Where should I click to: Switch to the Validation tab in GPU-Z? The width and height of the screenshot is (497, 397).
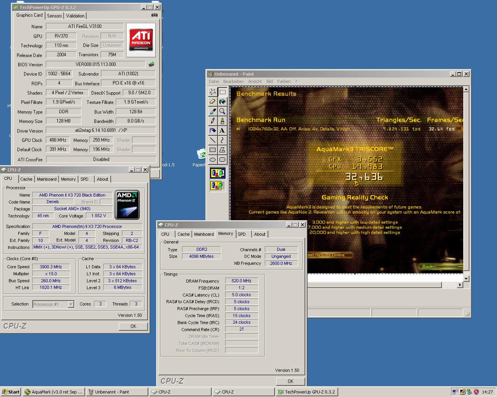[x=75, y=16]
